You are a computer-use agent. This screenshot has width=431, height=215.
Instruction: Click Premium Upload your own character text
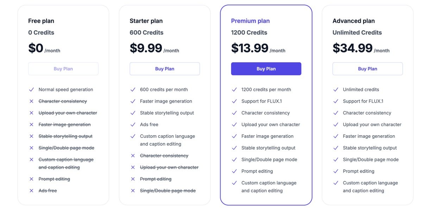(270, 125)
